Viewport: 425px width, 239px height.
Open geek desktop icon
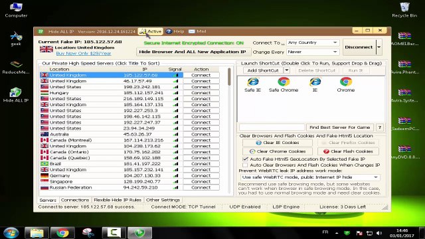(x=16, y=39)
